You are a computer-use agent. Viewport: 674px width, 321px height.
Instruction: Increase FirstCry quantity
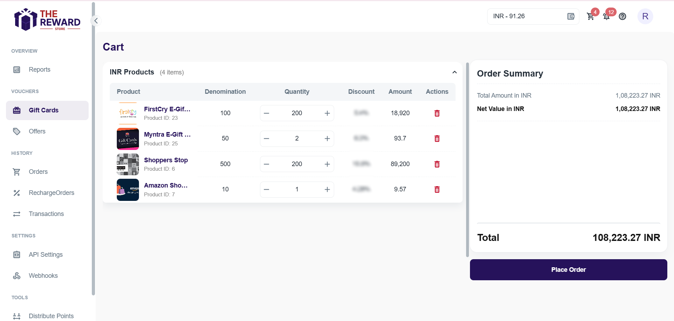click(x=327, y=113)
